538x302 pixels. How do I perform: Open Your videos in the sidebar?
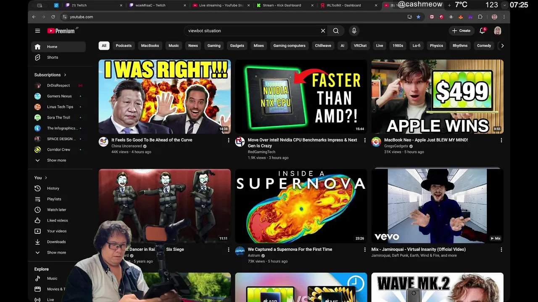pos(58,231)
